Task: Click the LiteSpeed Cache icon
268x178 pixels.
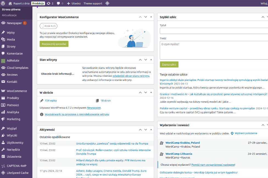Action: point(3,173)
